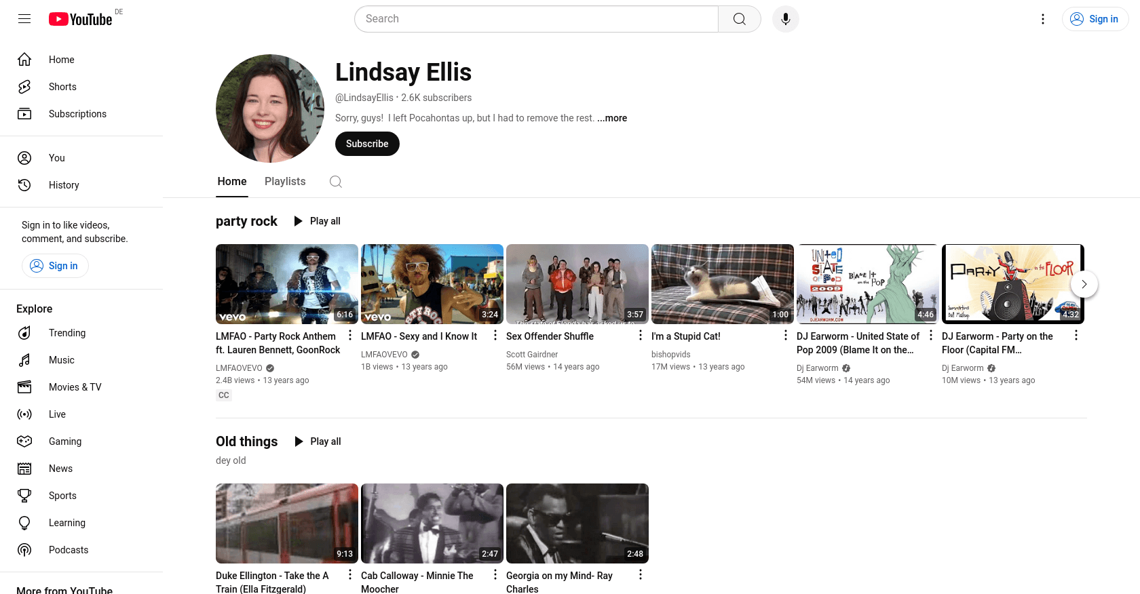Open the hamburger guide menu
This screenshot has width=1140, height=594.
coord(24,19)
